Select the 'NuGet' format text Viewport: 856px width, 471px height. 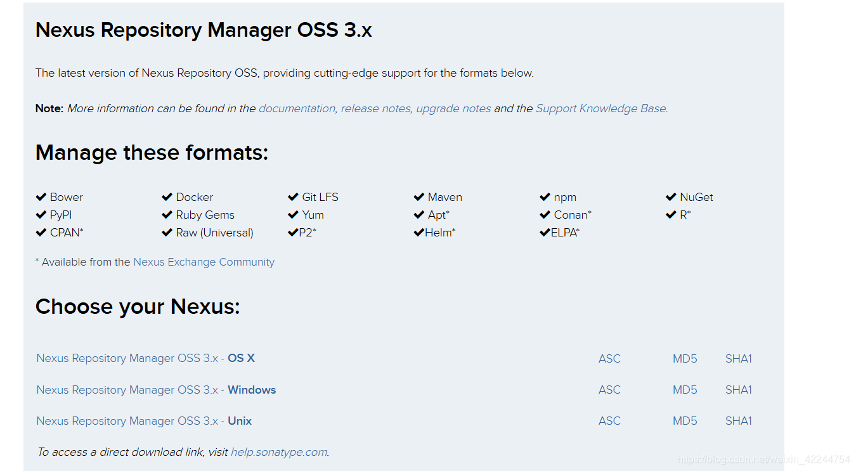[x=696, y=197]
